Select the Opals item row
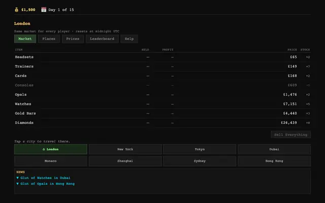Viewport: 325px width, 203px height. pyautogui.click(x=162, y=95)
